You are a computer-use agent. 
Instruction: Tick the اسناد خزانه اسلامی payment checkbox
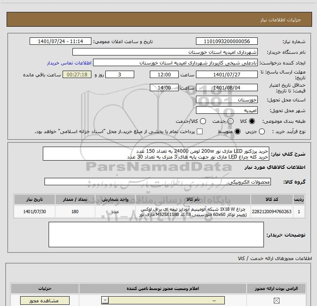click(x=200, y=131)
